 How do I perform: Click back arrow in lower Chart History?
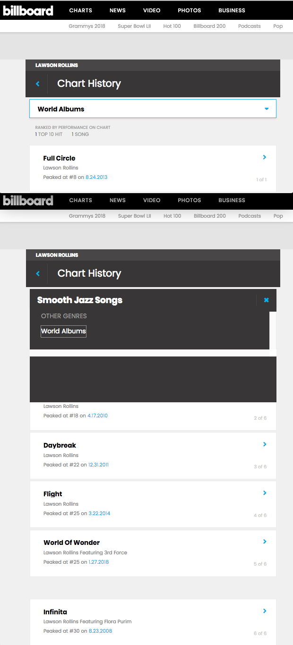click(38, 274)
